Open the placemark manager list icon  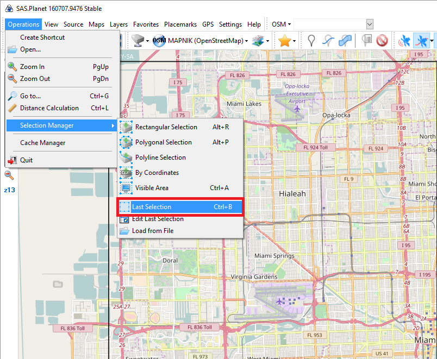coord(367,40)
